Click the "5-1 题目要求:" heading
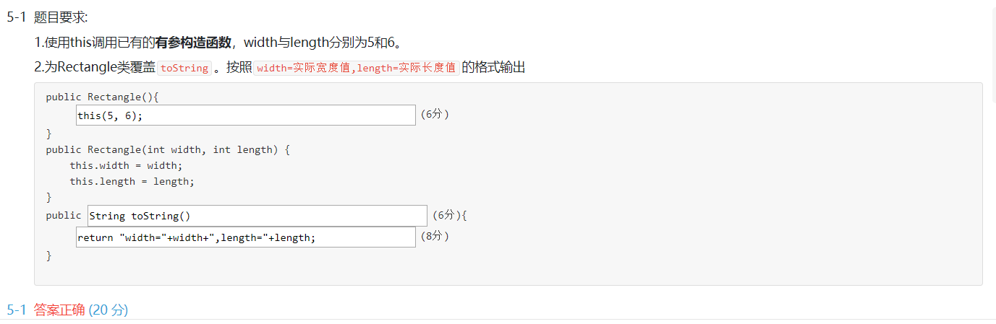Screen dimensions: 996x324 [x=47, y=17]
